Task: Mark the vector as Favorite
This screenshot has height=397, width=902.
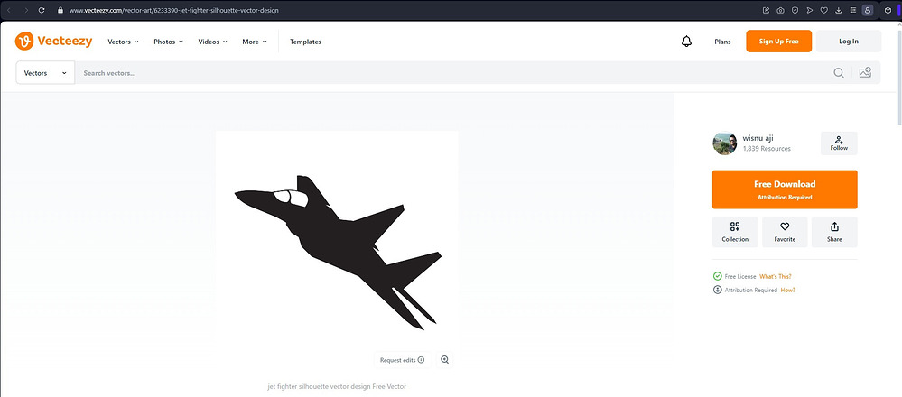Action: tap(785, 232)
